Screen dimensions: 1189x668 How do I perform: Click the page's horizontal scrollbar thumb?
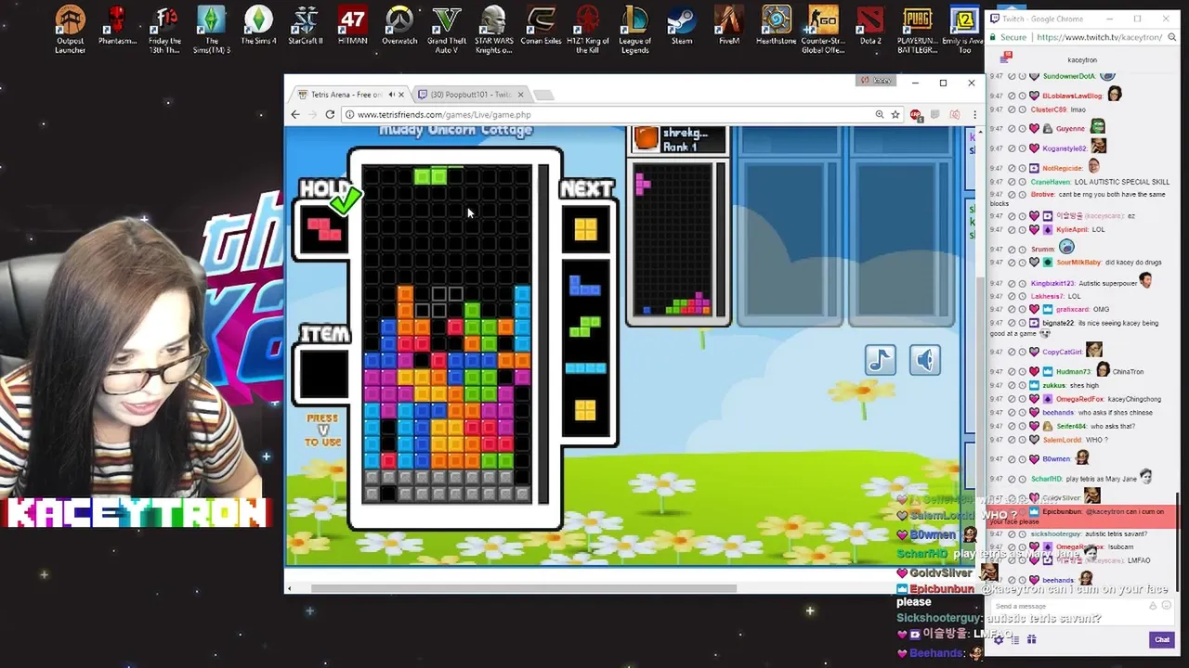tap(523, 587)
